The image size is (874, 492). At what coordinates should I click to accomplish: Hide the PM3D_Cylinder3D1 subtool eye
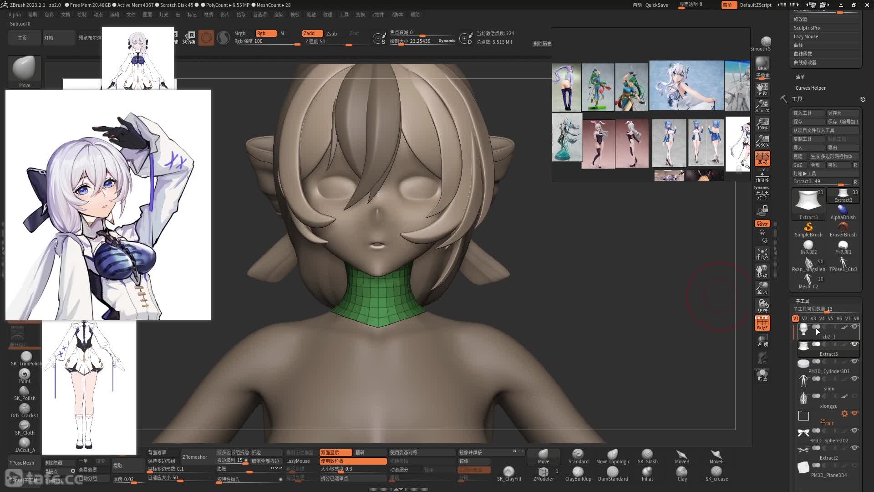[x=854, y=361]
